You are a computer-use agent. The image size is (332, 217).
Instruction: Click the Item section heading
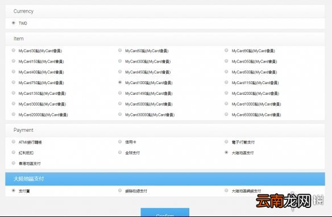(18, 39)
